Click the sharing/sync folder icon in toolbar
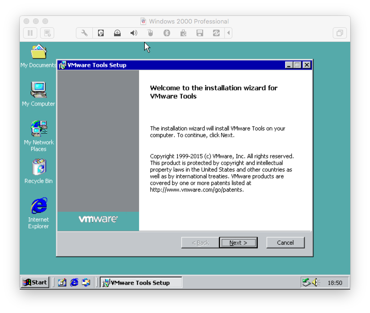 pos(216,33)
